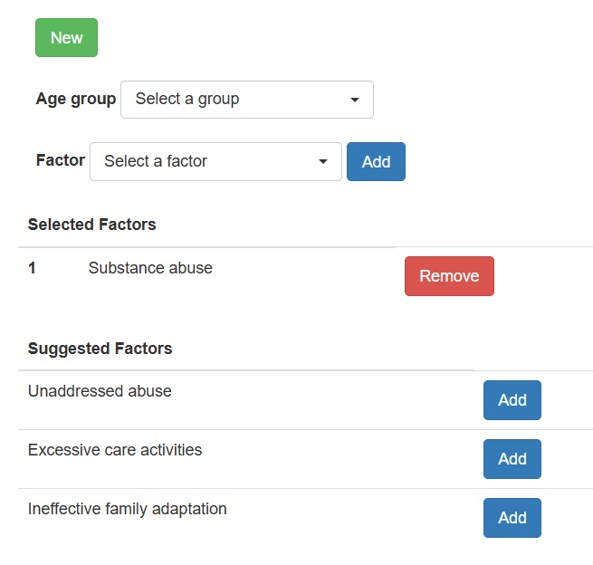Click the "Select a factor" placeholder text
The height and width of the screenshot is (565, 593).
[156, 161]
